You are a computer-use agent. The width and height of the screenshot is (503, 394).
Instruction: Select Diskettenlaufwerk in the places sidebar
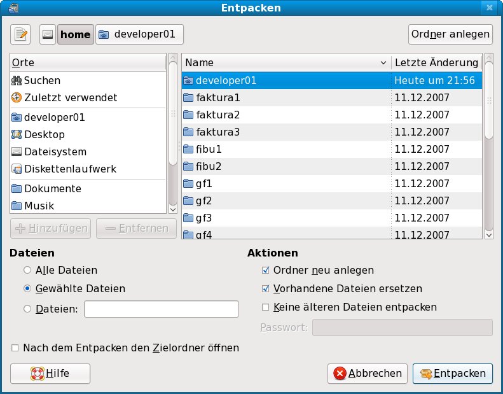[70, 169]
